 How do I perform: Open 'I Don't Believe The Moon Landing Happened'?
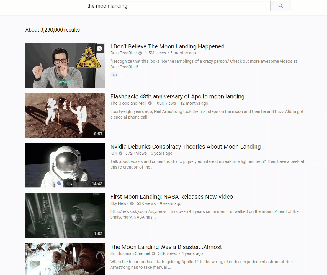pos(167,46)
